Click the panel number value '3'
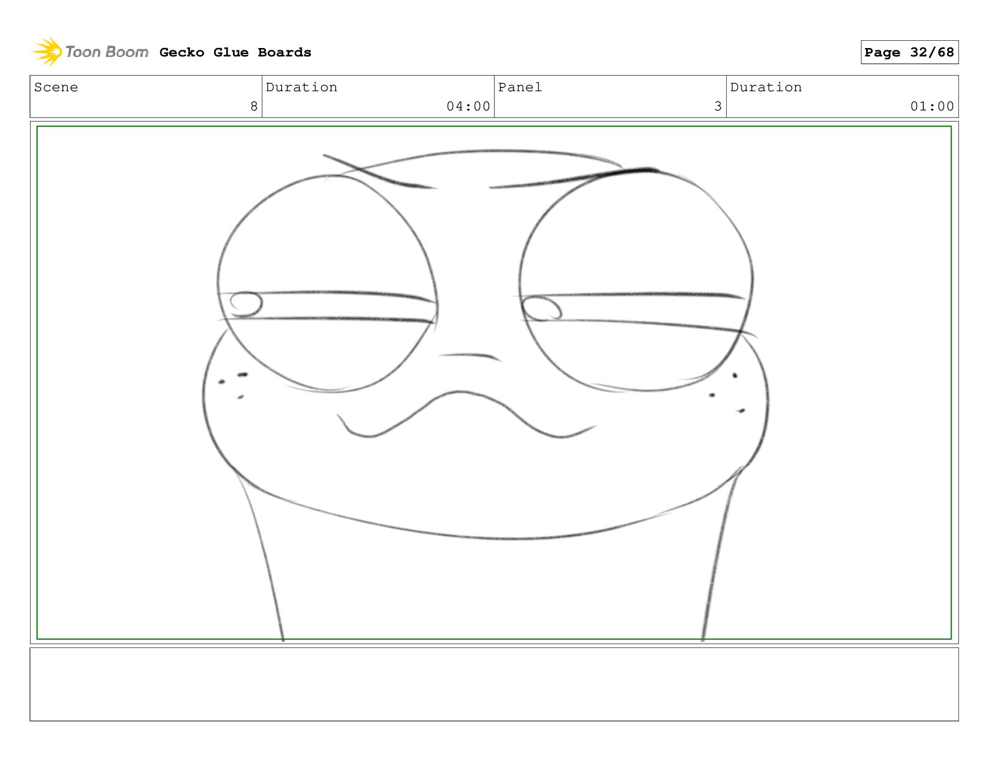Screen dimensions: 989x766 pyautogui.click(x=718, y=106)
